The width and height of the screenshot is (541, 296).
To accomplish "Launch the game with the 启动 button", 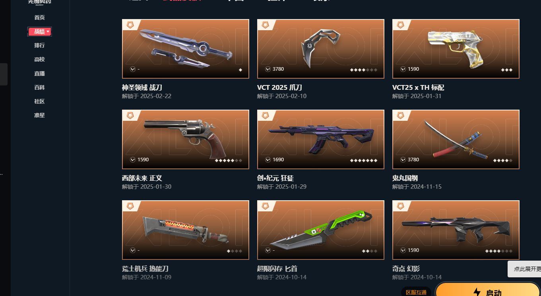I will point(489,290).
